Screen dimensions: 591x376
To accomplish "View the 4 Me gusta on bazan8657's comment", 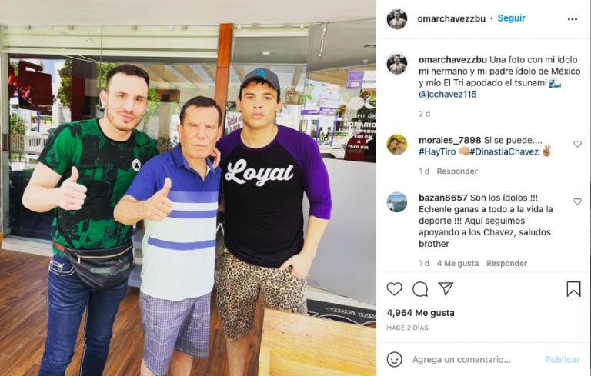I will [458, 263].
